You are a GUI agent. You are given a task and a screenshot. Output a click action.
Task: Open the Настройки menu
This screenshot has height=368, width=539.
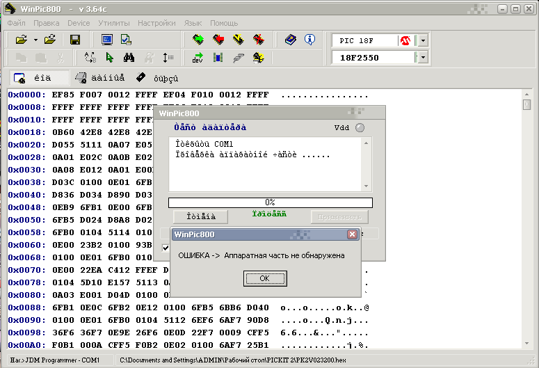tap(156, 23)
